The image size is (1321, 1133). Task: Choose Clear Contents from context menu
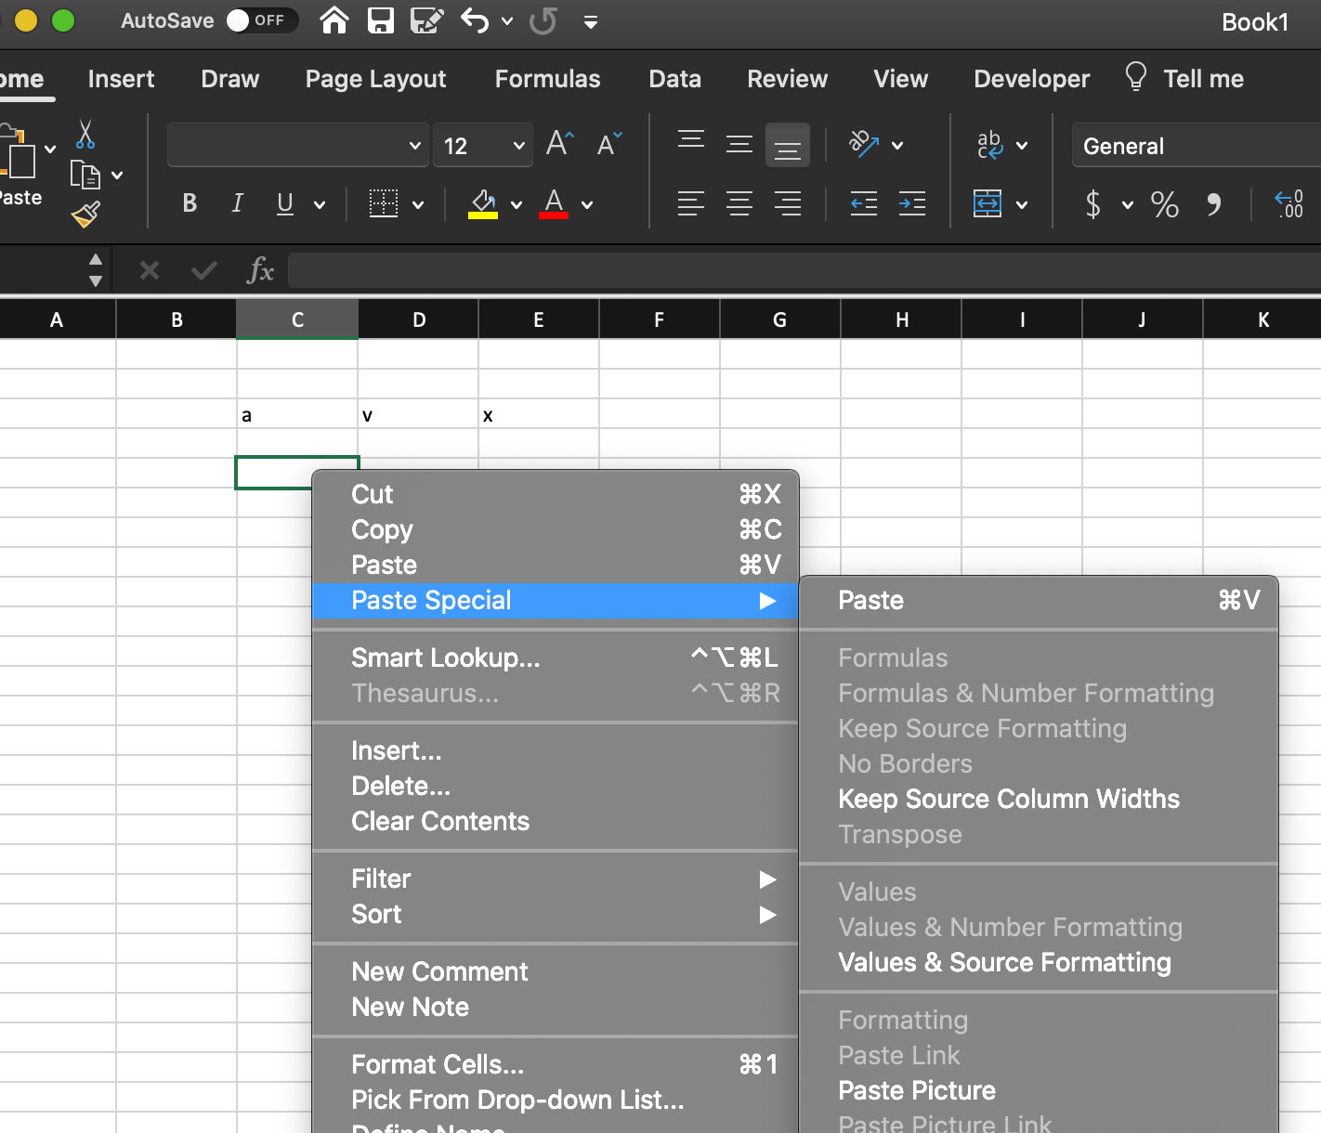(556, 821)
